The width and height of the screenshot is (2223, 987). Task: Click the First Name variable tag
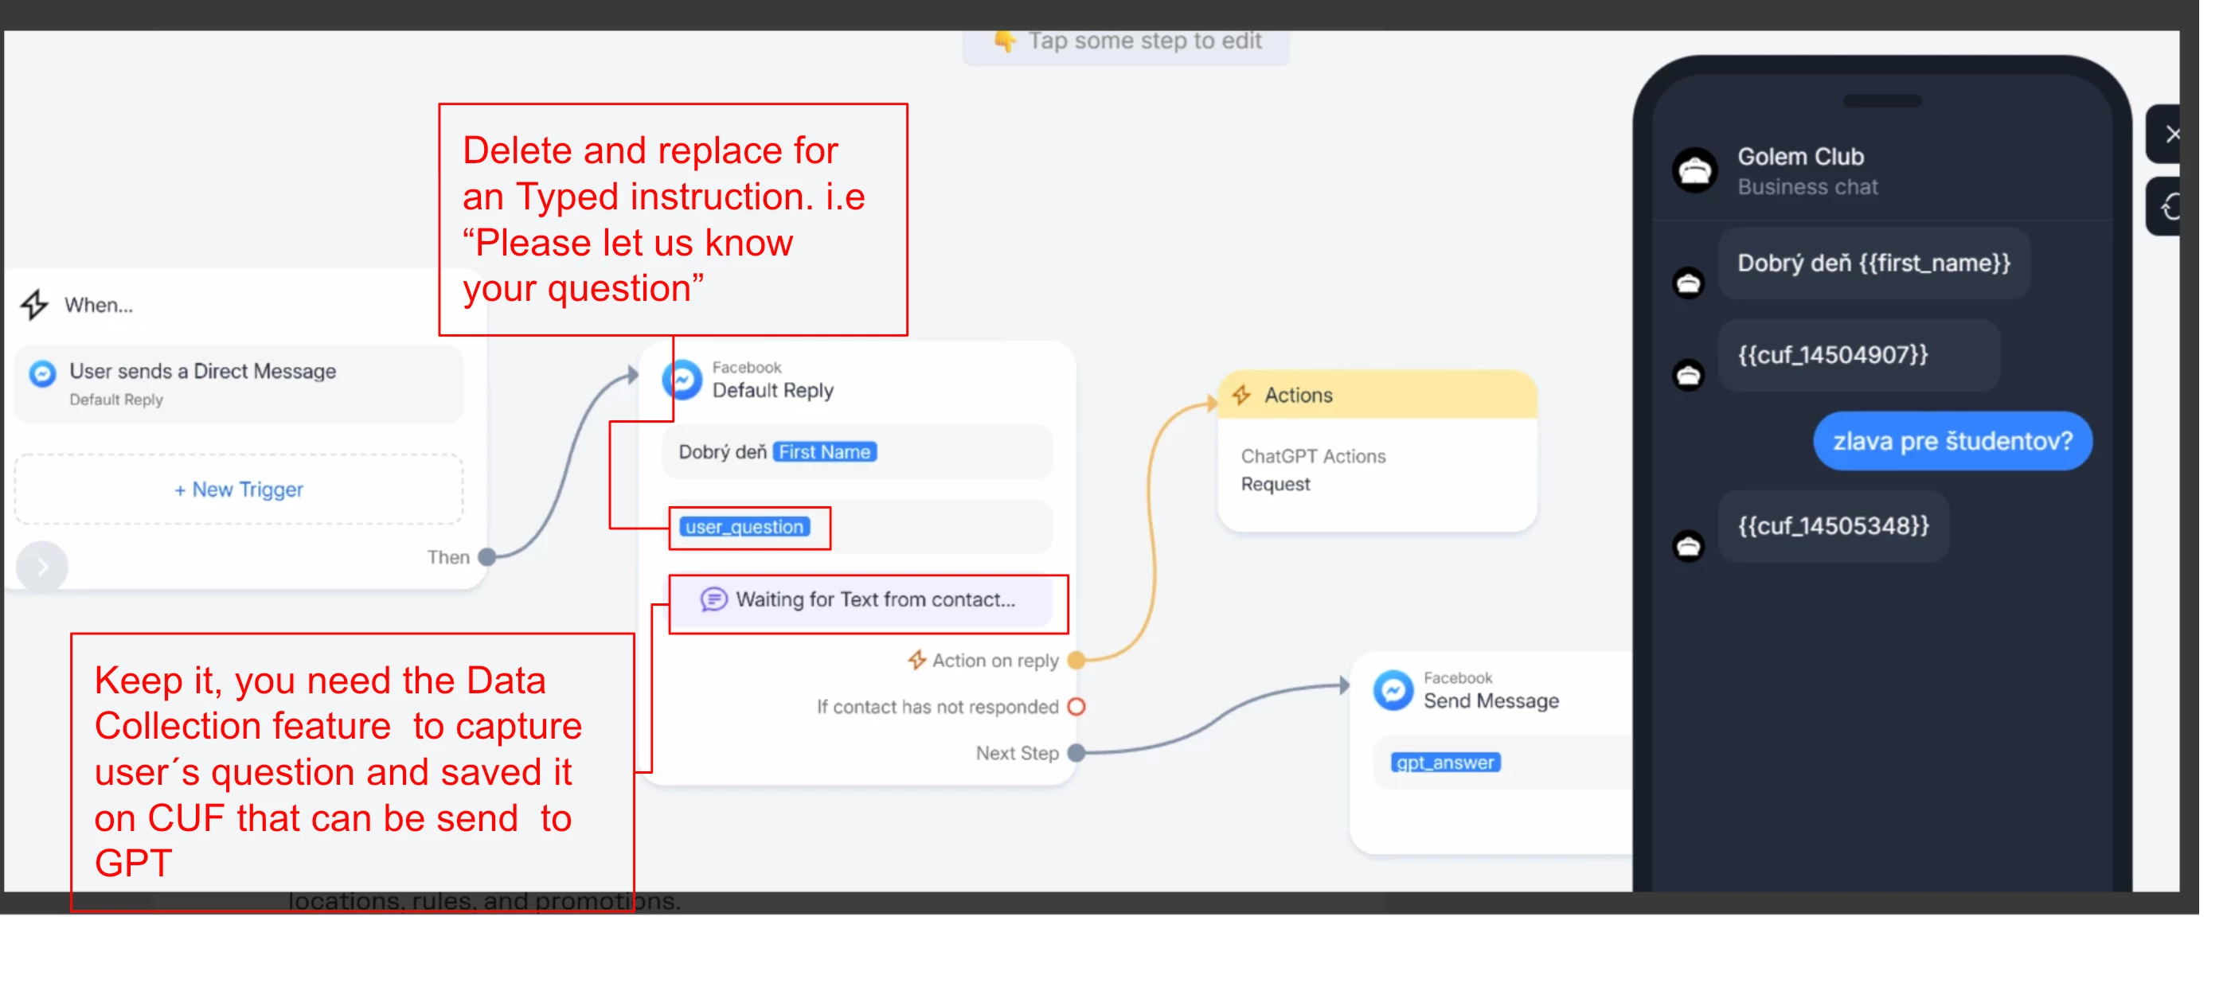pos(824,452)
